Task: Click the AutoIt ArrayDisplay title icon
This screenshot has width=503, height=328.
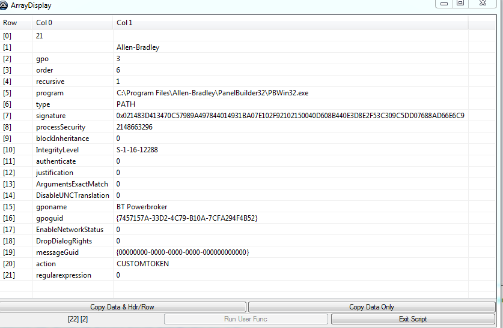Action: [4, 5]
